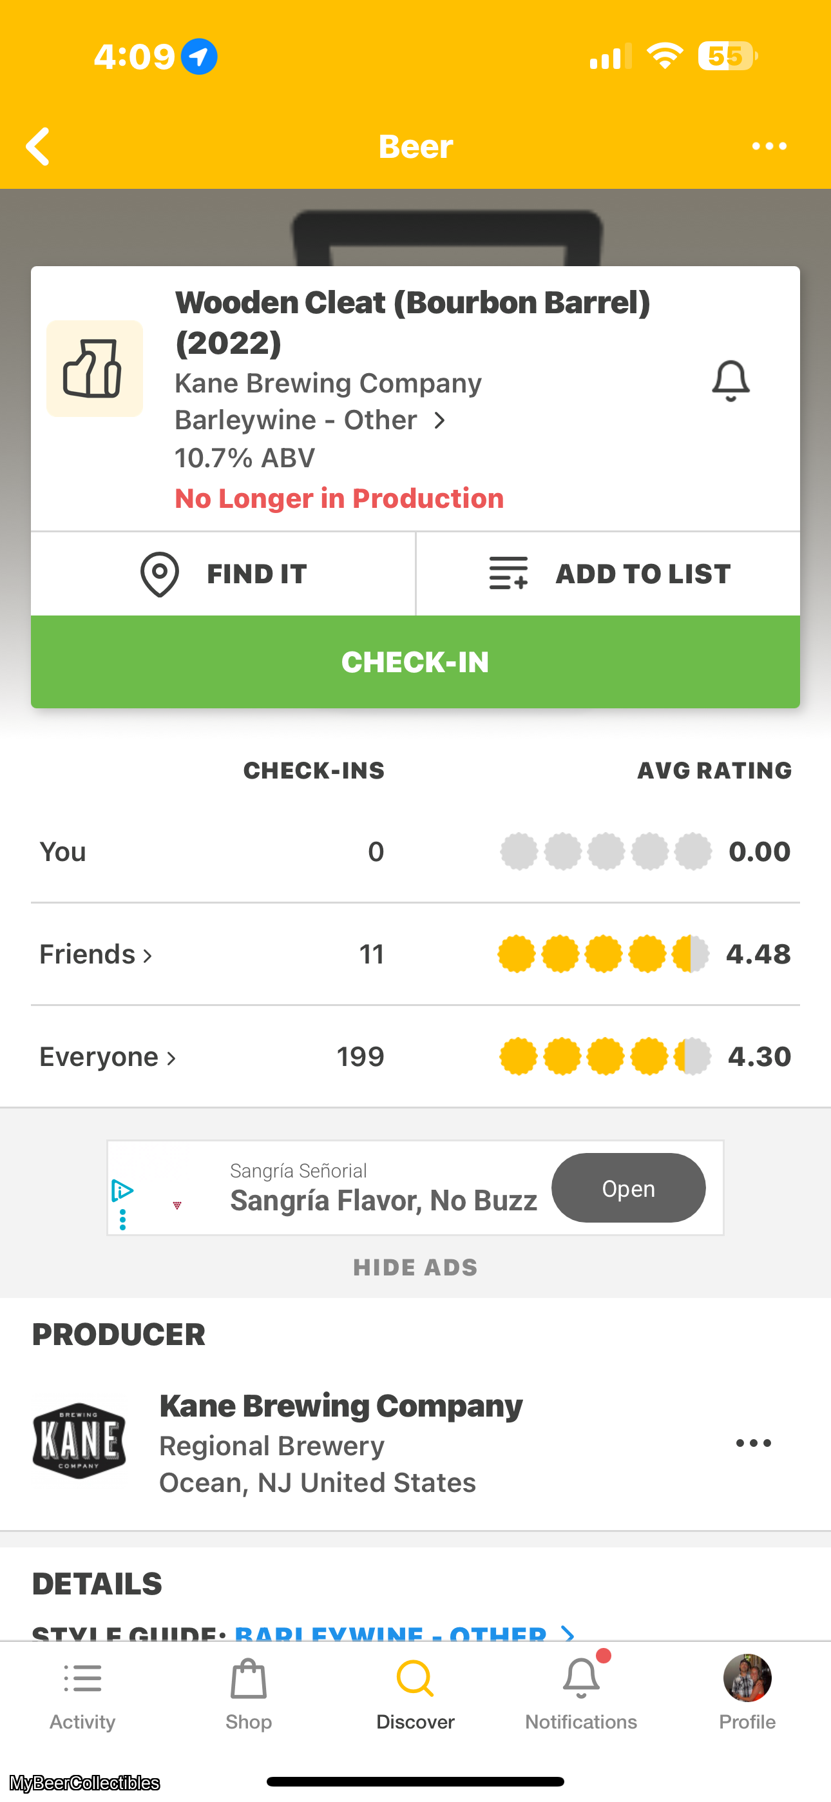Open the Barleywine - Other style chevron
831x1802 pixels.
(439, 420)
